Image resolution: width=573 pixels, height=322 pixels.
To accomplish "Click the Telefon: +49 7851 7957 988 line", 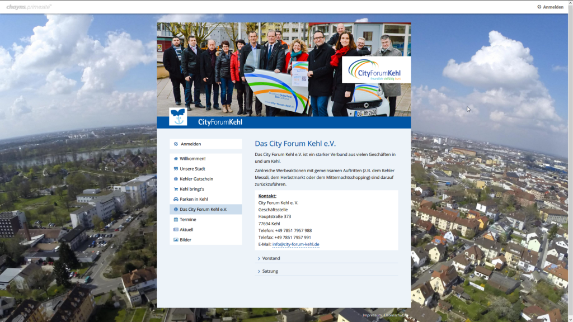I will click(x=285, y=231).
